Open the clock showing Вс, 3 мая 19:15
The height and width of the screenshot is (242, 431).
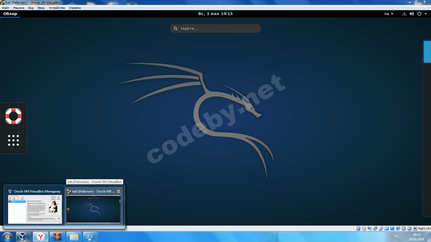click(215, 14)
